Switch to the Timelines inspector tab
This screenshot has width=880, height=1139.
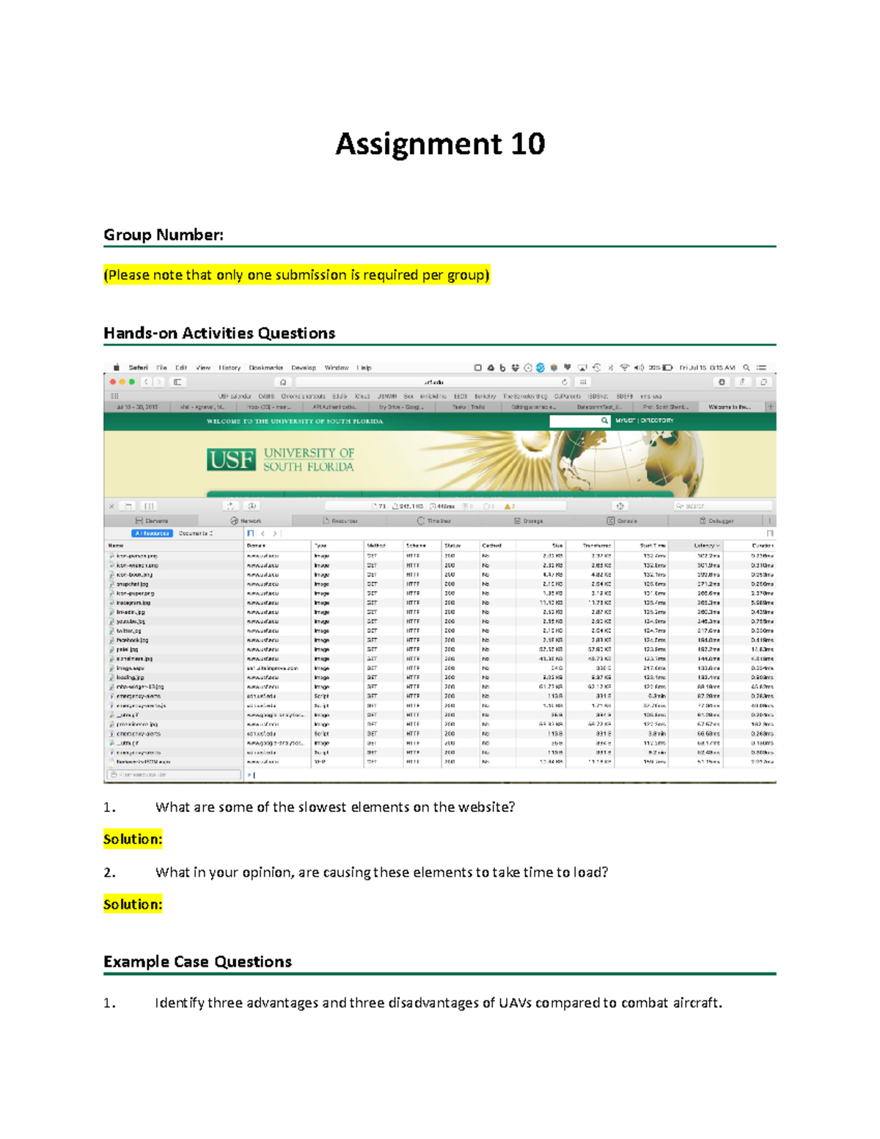click(x=433, y=521)
